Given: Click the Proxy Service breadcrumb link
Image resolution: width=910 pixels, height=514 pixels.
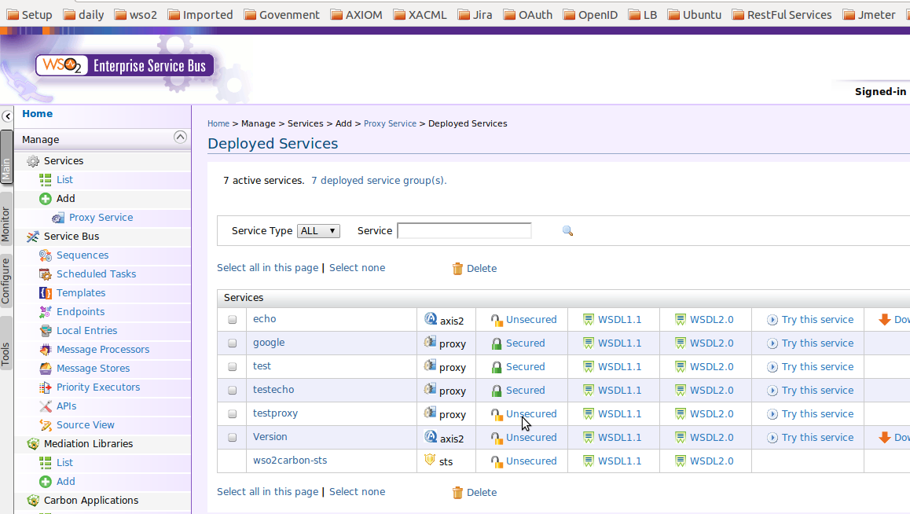Looking at the screenshot, I should coord(390,123).
